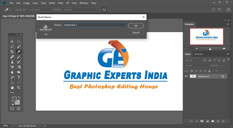This screenshot has height=128, width=233.
Task: Reset default foreground and background colors
Action: [13, 104]
